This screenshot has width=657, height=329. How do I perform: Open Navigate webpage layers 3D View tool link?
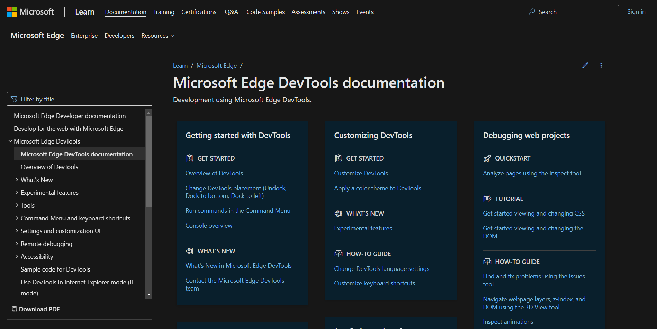[534, 303]
